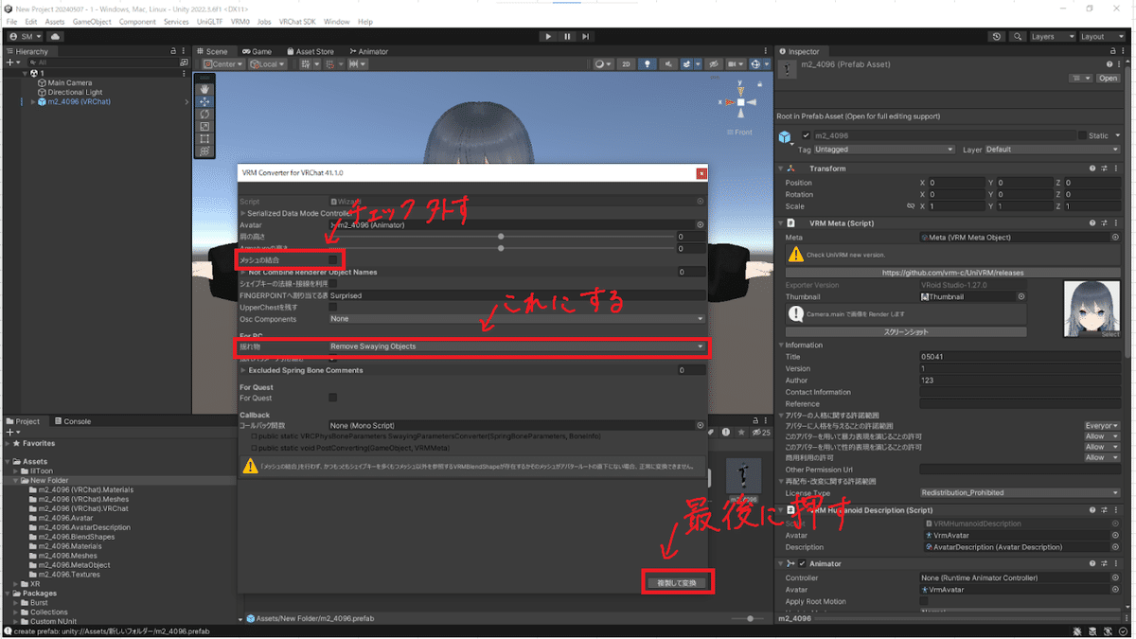The image size is (1136, 639).
Task: Switch to the Asset Store tab
Action: coord(311,51)
